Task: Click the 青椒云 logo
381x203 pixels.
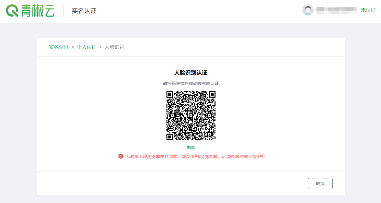Action: tap(30, 11)
